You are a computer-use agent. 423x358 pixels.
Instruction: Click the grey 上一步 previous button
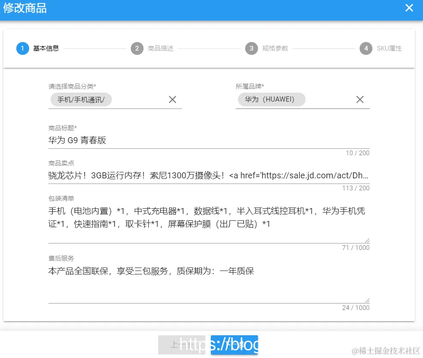click(182, 345)
